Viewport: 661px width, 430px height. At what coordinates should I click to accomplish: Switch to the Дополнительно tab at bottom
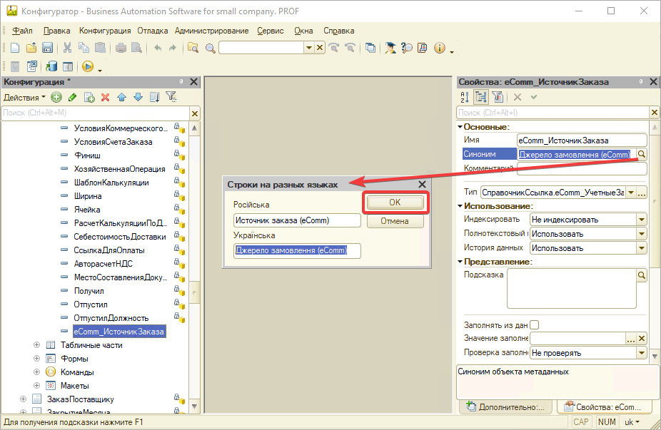point(505,406)
